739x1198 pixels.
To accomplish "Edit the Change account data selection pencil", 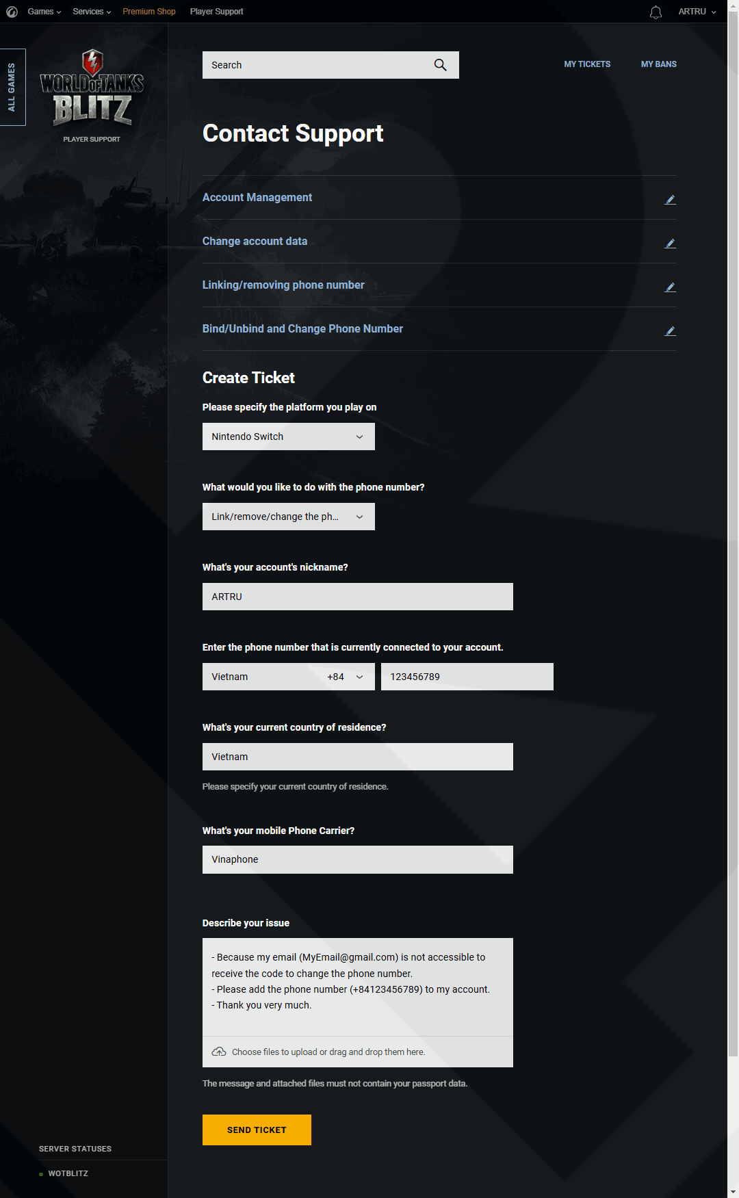I will click(671, 244).
